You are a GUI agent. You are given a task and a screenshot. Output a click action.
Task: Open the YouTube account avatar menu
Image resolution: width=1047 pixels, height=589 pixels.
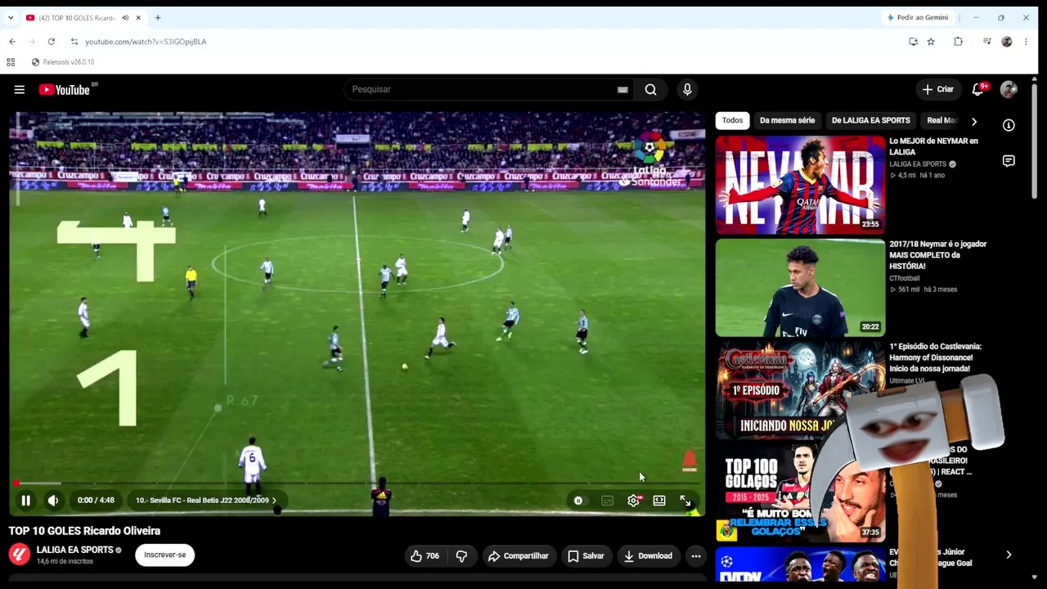1009,89
